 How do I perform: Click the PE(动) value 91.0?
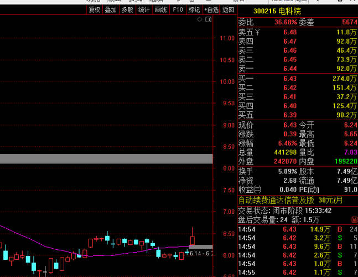click(351, 189)
